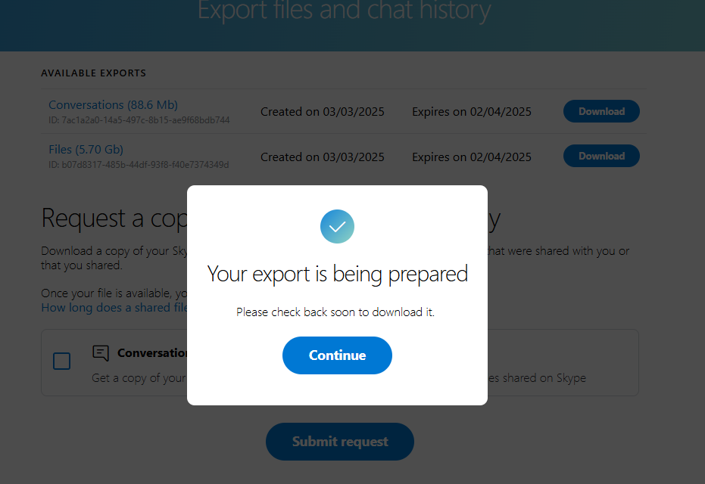Open the Files (5.70 Gb) export link

(86, 149)
